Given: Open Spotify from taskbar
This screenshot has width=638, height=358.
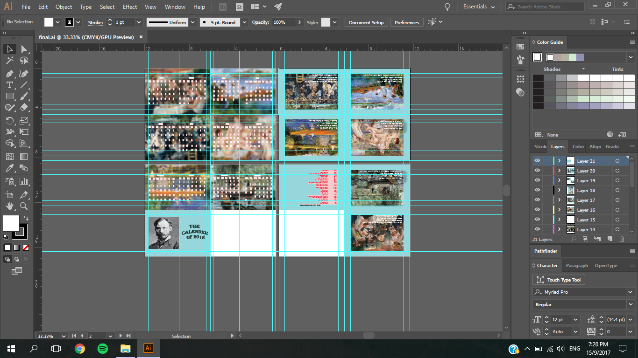Looking at the screenshot, I should 103,348.
